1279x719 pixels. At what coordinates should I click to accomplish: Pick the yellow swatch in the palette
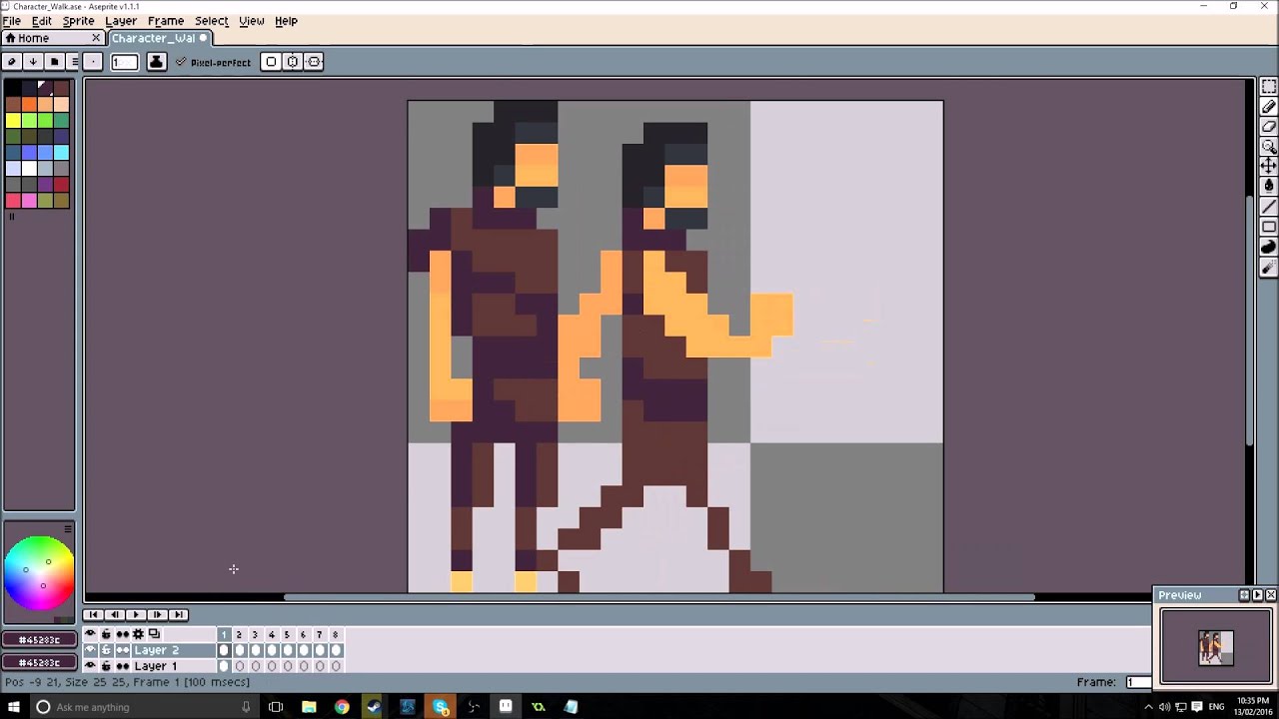pyautogui.click(x=13, y=121)
